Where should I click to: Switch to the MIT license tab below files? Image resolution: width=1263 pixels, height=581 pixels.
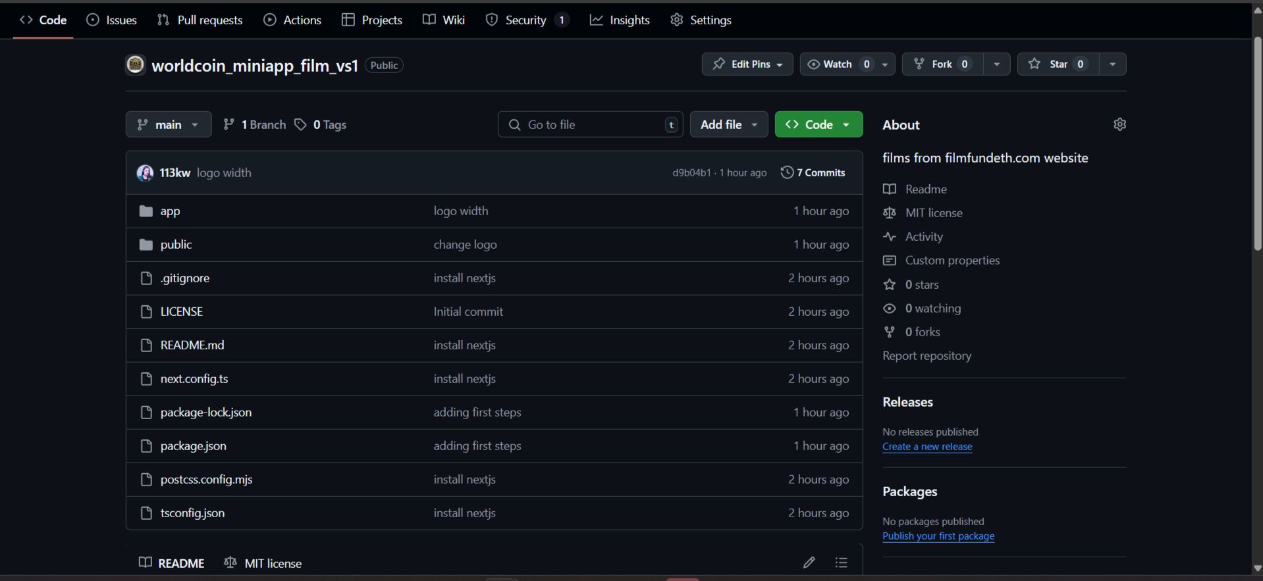[263, 563]
